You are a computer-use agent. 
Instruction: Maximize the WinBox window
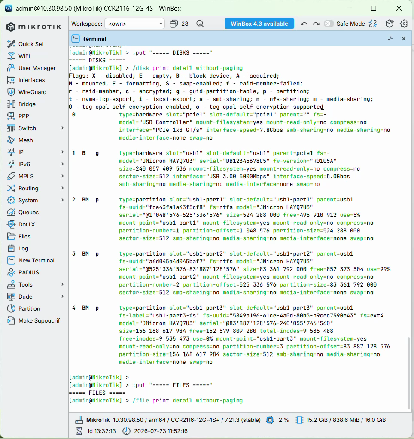[x=373, y=9]
